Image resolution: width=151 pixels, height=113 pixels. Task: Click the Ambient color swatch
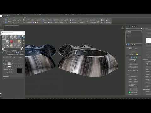(x=9, y=63)
